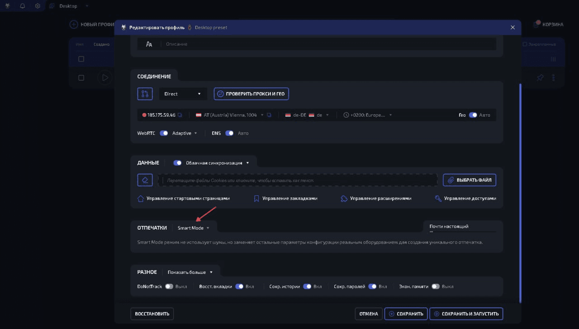
Task: Click ПРОВЕРИТЬ ПРОКСИ И ГЕО button
Action: pyautogui.click(x=252, y=94)
